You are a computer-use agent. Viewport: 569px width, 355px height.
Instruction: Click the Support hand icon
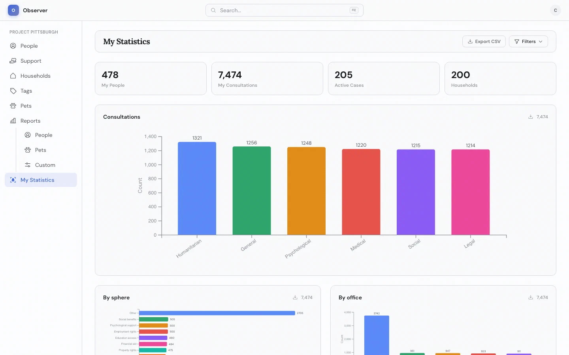(x=13, y=61)
